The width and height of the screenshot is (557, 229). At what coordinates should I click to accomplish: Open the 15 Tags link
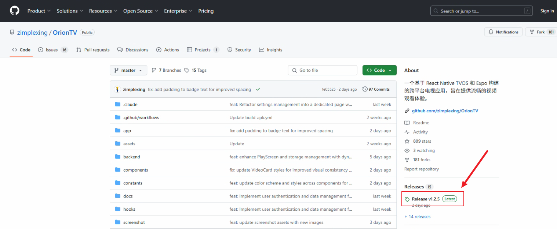(x=196, y=70)
